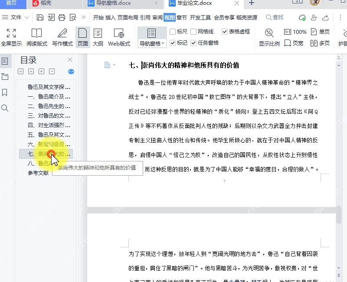This screenshot has width=347, height=282.
Task: Click the Print Preview icon
Action: 73,17
